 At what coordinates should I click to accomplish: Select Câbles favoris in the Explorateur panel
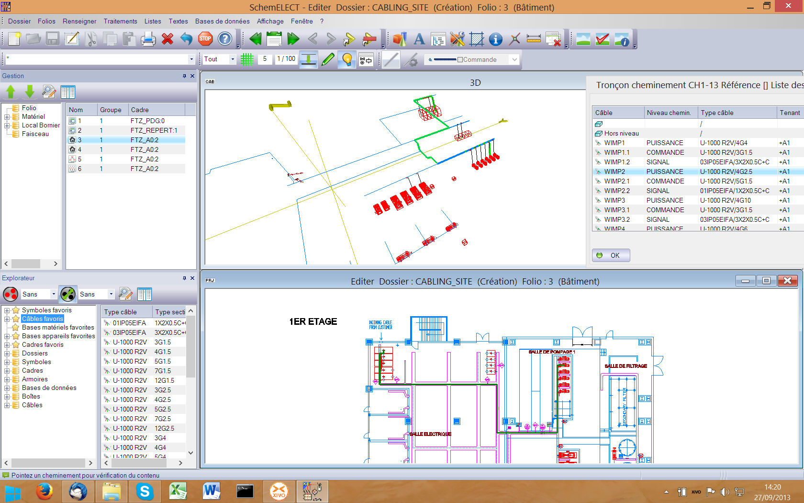(42, 319)
